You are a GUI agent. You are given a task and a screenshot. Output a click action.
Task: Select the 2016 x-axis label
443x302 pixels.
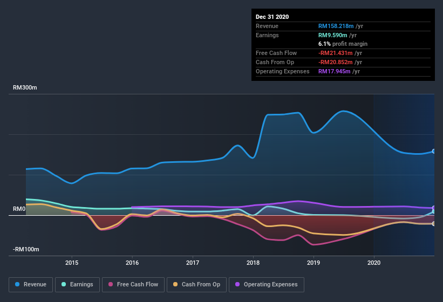[132, 263]
